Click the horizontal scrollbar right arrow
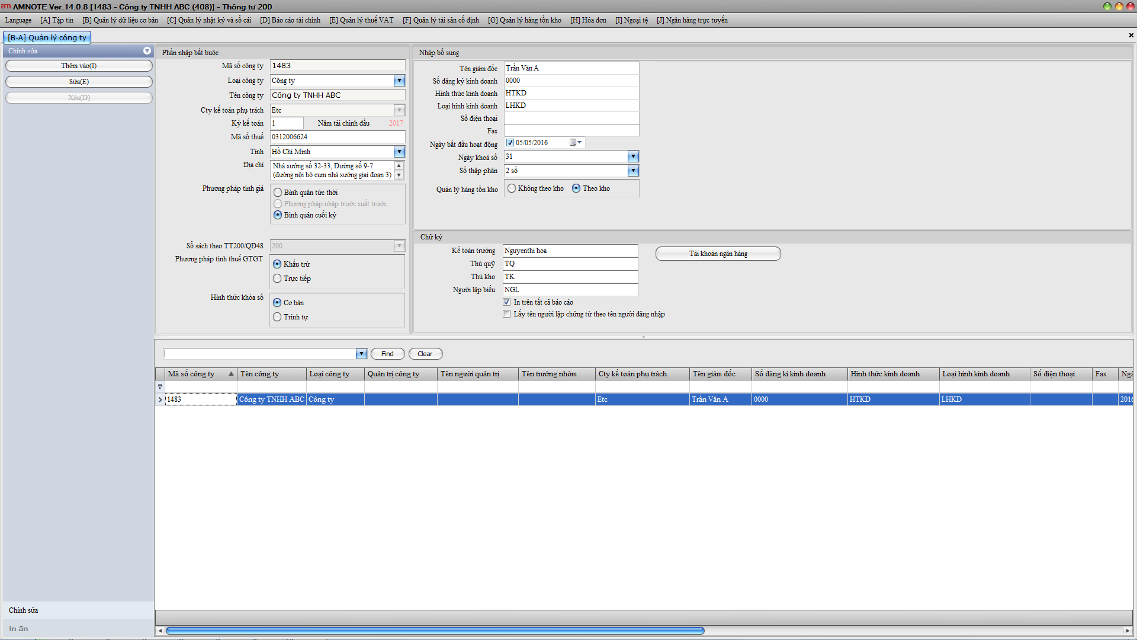This screenshot has width=1137, height=640. 1128,631
